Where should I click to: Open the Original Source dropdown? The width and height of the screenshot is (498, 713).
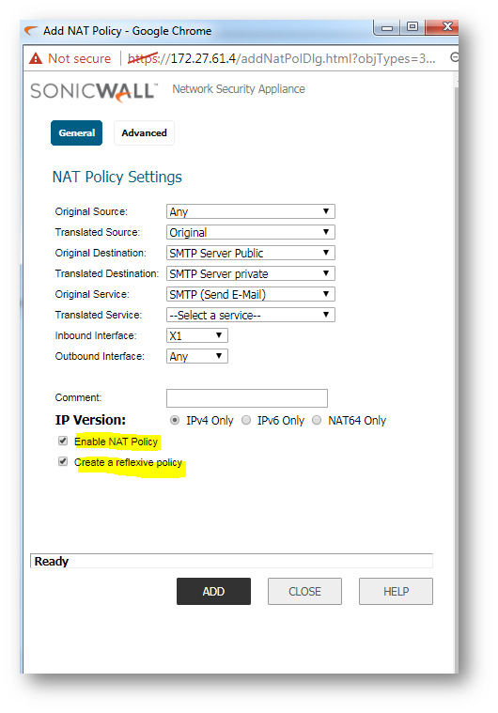point(251,211)
